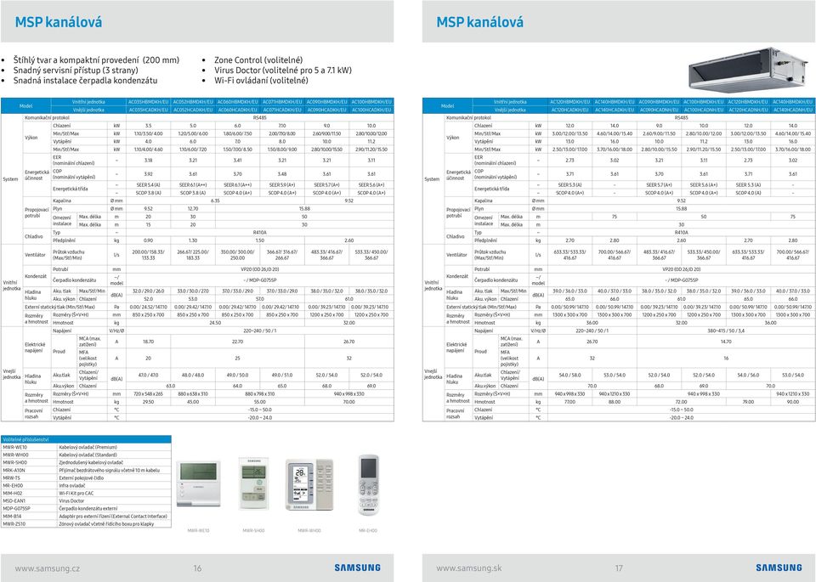Viewport: 816px width, 582px height.
Task: Click the MIM-H02 accessory code
Action: [x=13, y=493]
